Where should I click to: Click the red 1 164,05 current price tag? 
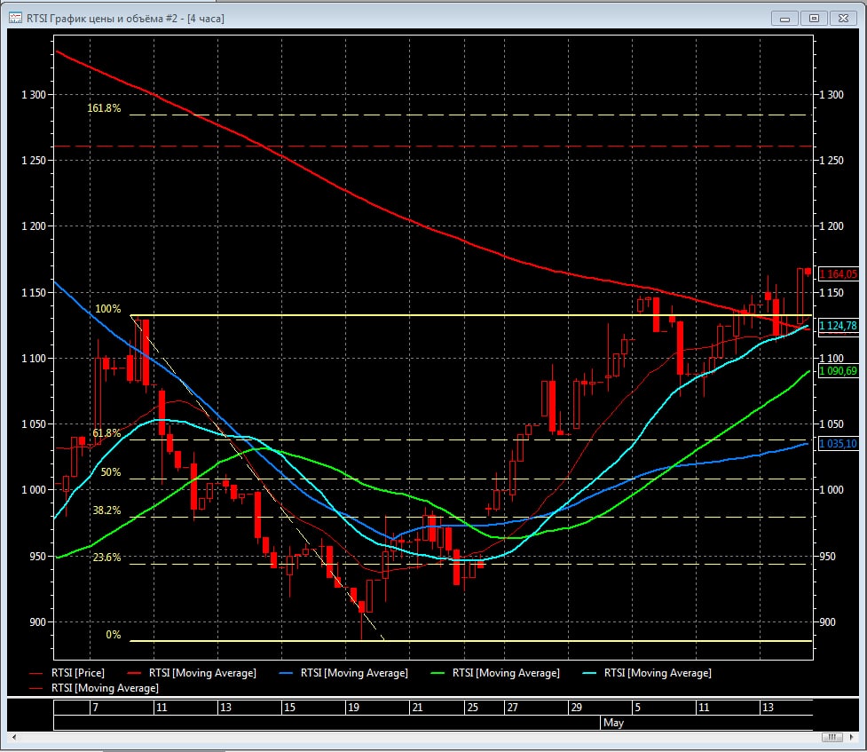pos(838,274)
